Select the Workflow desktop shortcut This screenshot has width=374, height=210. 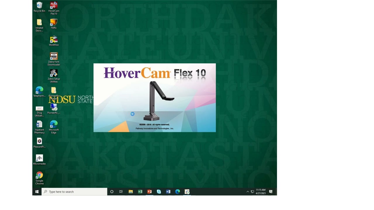(x=54, y=41)
